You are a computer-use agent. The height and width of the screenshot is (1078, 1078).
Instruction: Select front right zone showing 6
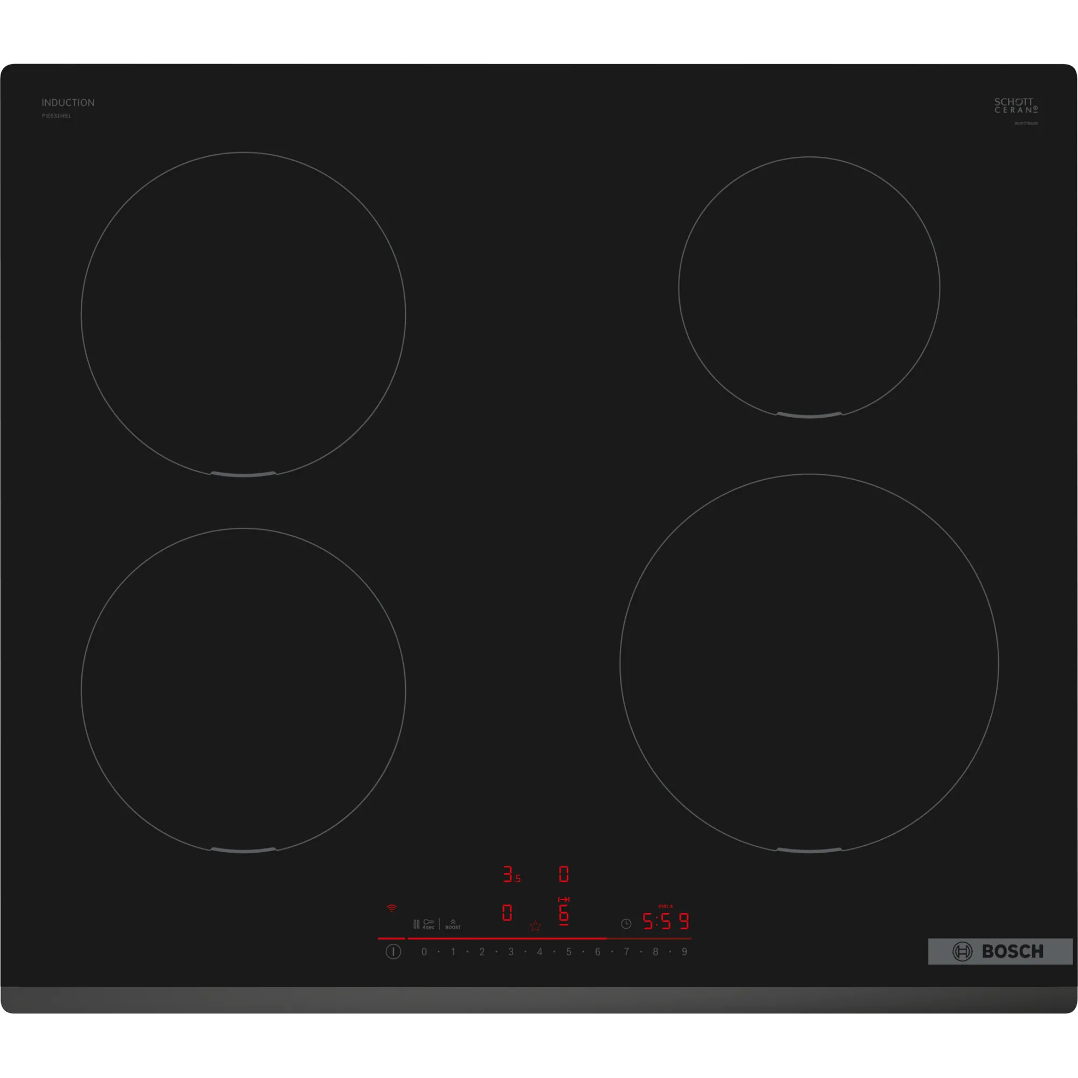[564, 913]
